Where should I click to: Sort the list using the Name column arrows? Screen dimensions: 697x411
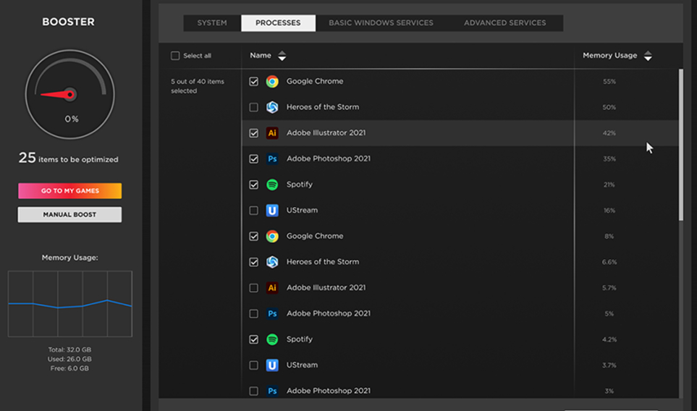(x=282, y=56)
